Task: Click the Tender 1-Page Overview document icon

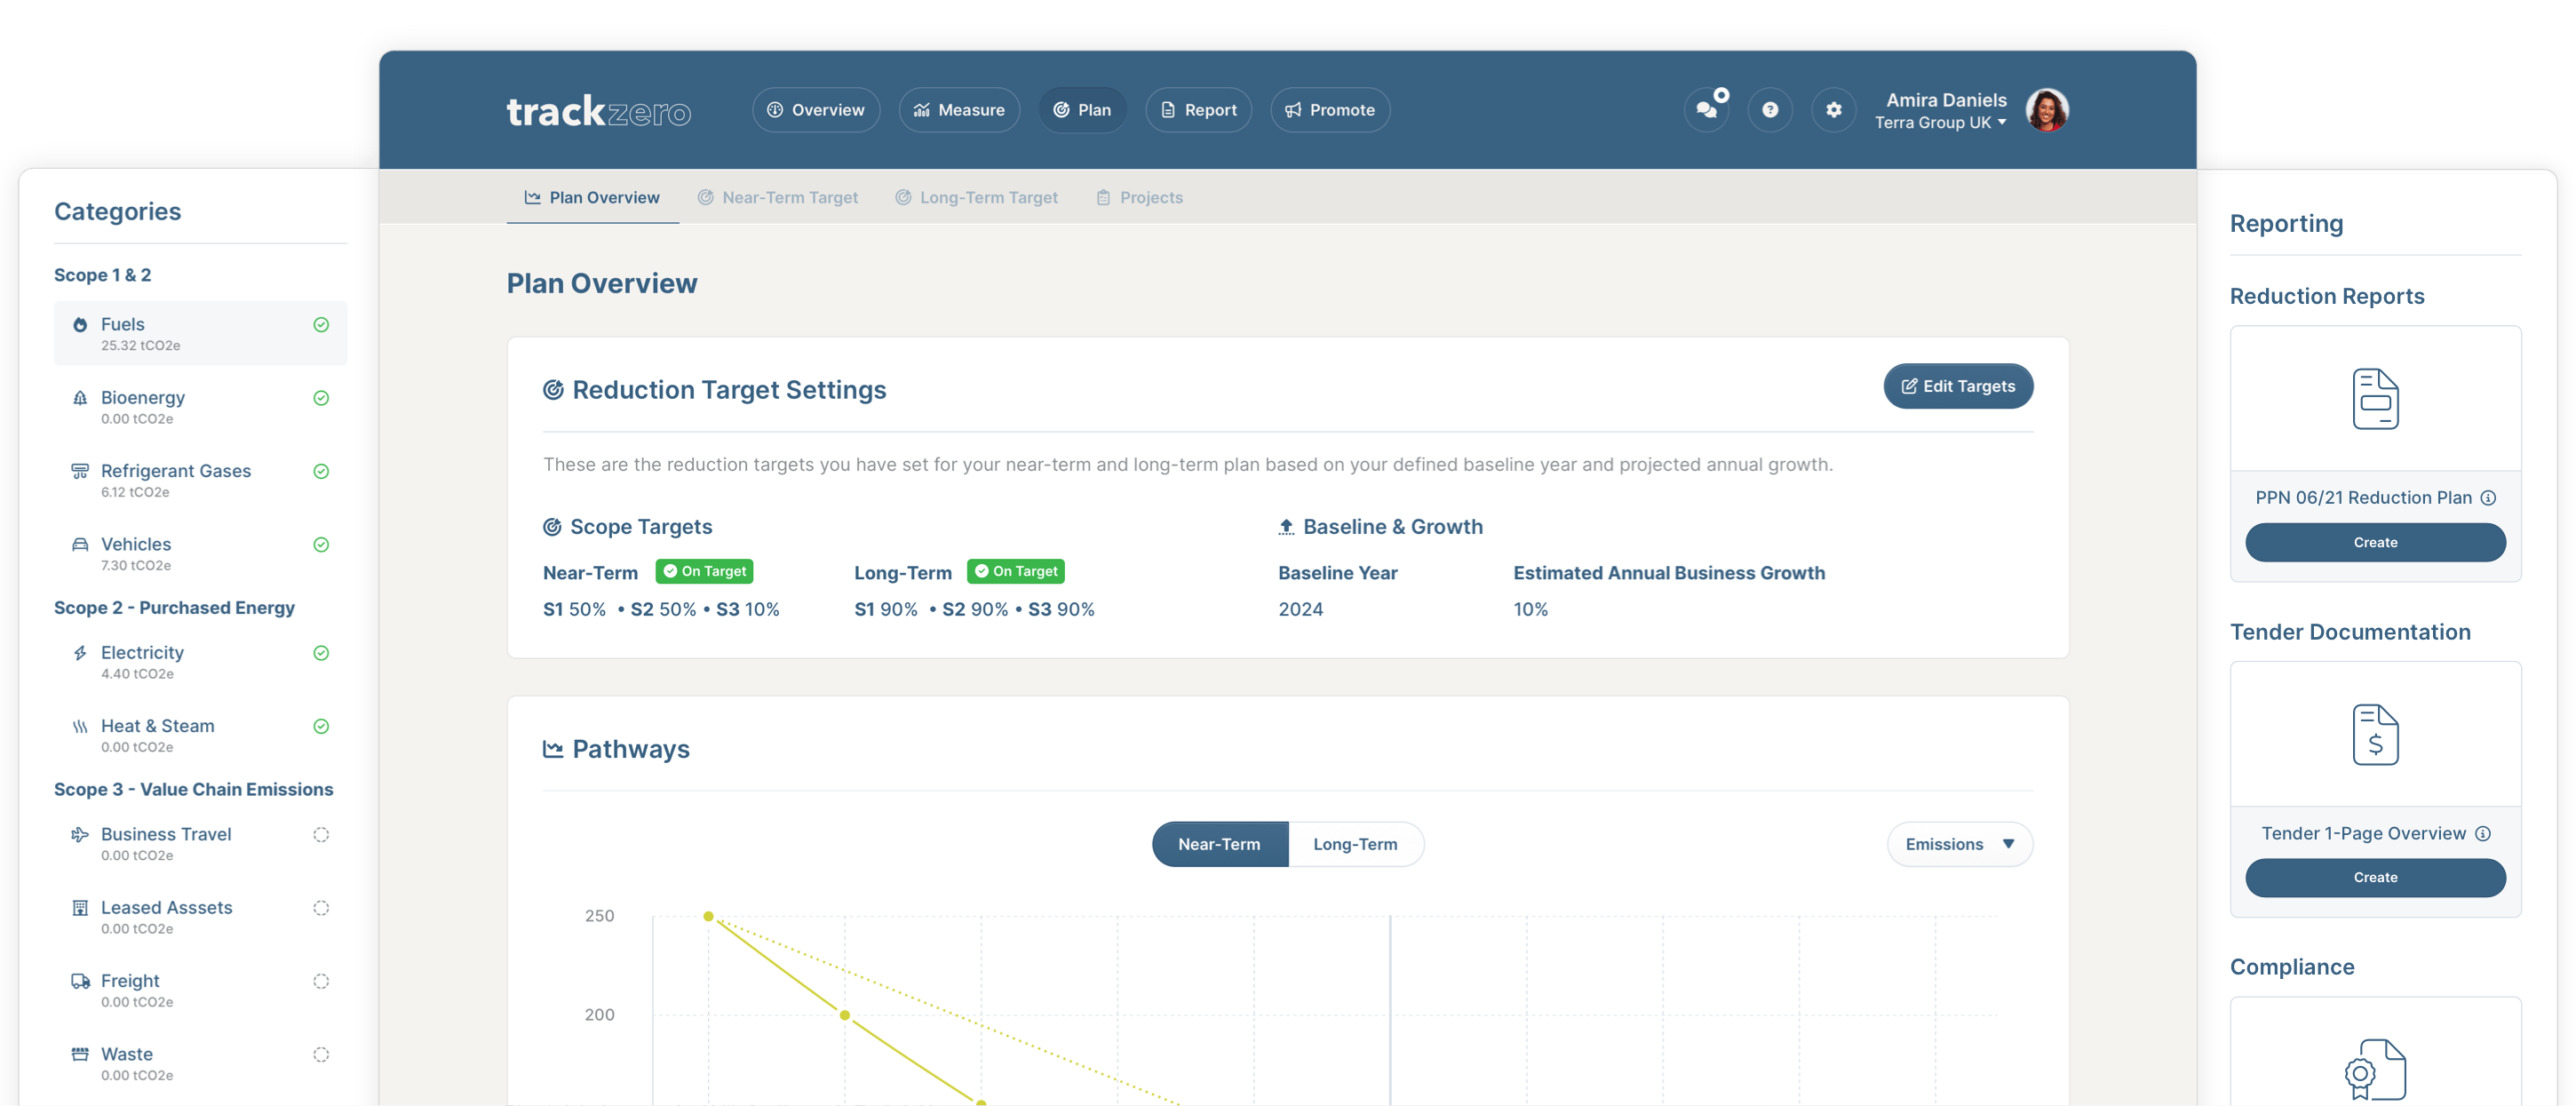Action: click(x=2375, y=735)
